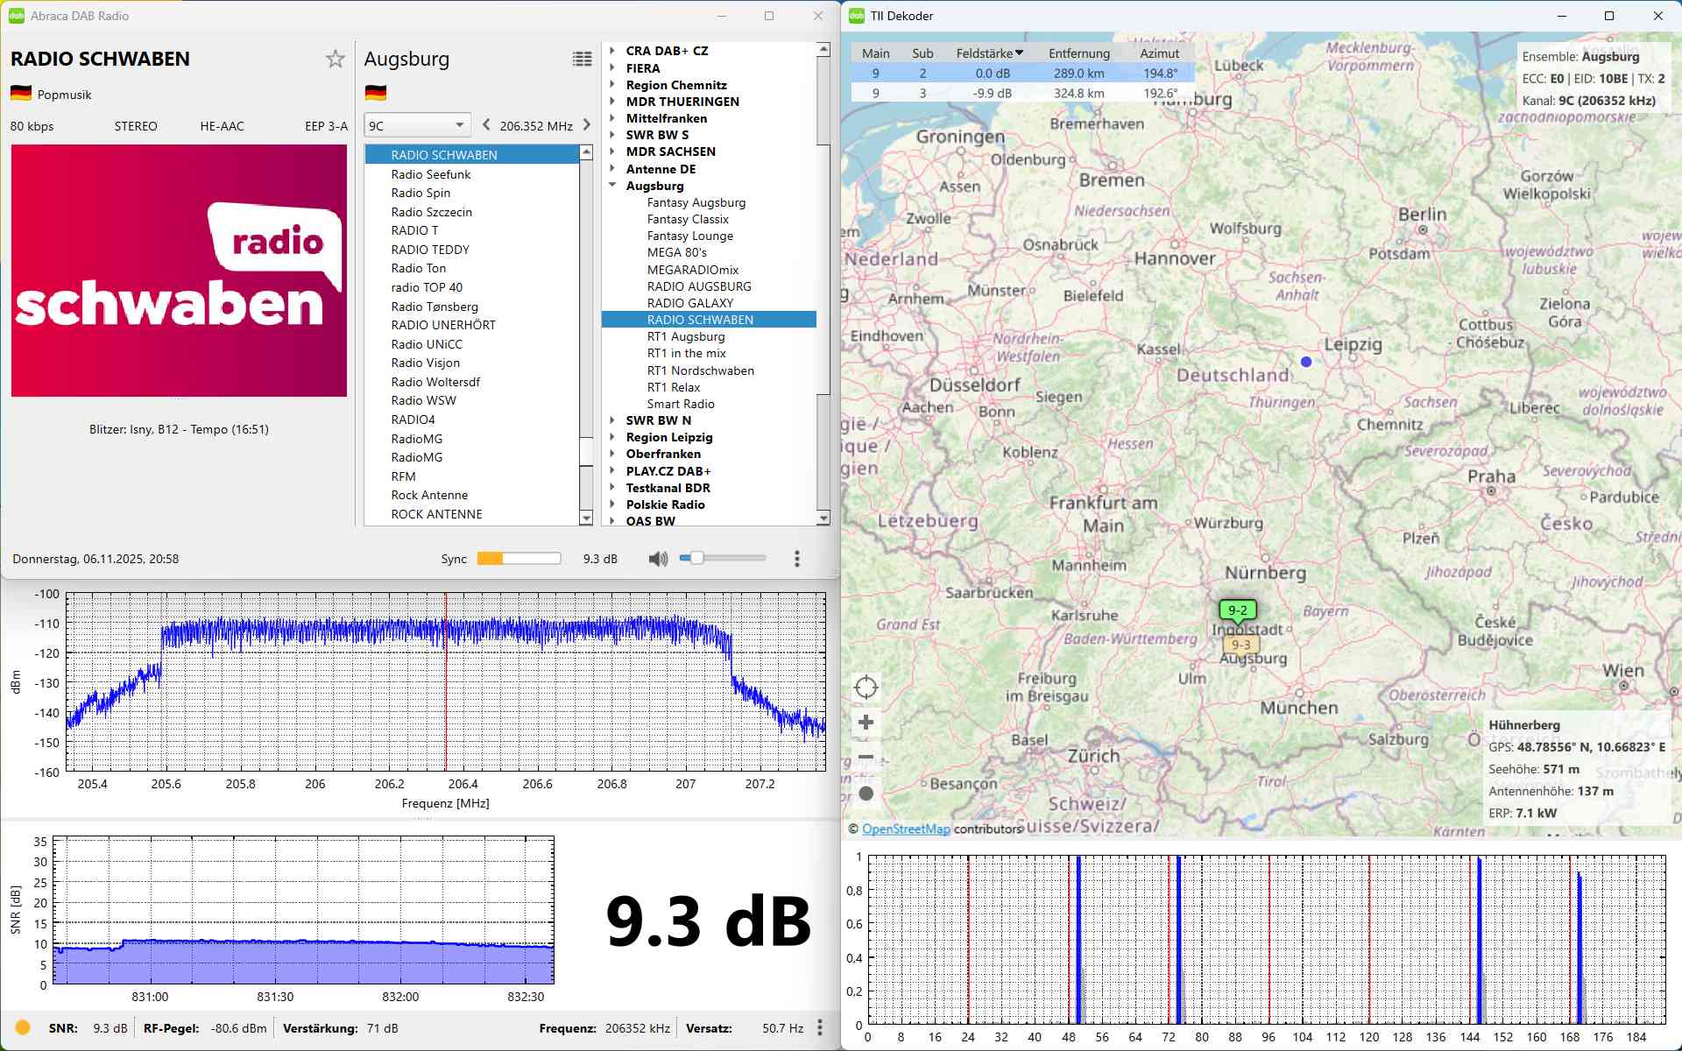Mute audio with the speaker icon
This screenshot has width=1682, height=1051.
click(x=657, y=559)
